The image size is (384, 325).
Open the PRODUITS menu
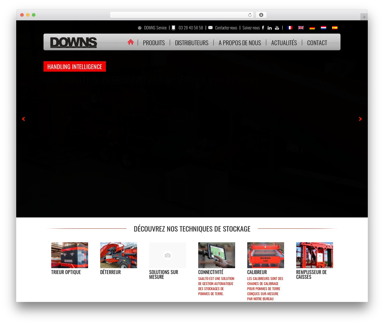(x=154, y=43)
